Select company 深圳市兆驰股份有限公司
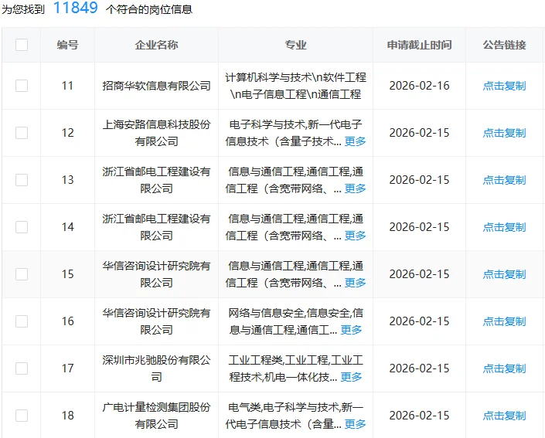 [156, 368]
